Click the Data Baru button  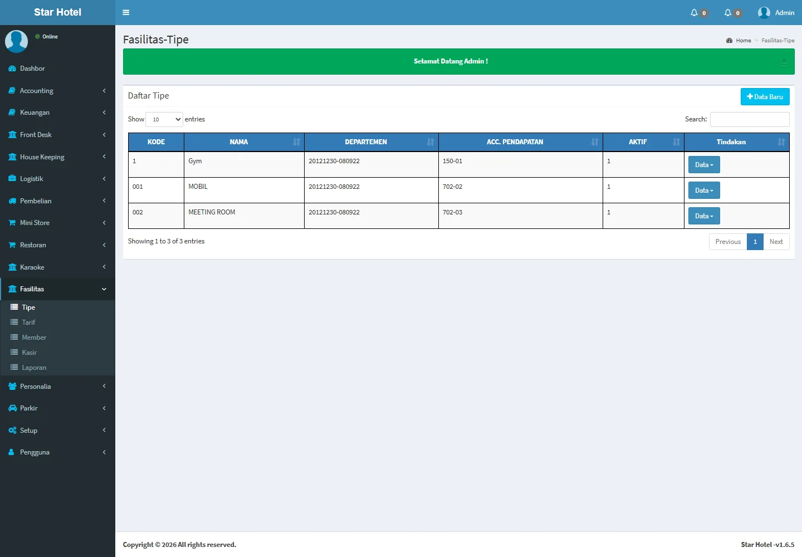coord(765,97)
